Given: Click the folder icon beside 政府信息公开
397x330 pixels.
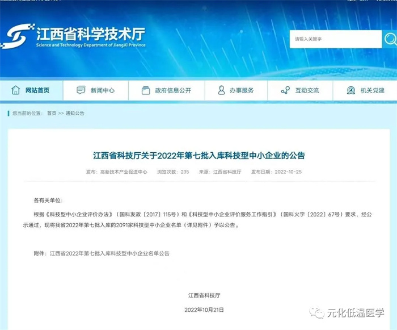Looking at the screenshot, I should point(146,90).
